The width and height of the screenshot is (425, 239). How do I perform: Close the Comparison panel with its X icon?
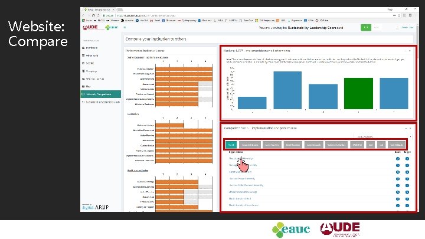[410, 128]
